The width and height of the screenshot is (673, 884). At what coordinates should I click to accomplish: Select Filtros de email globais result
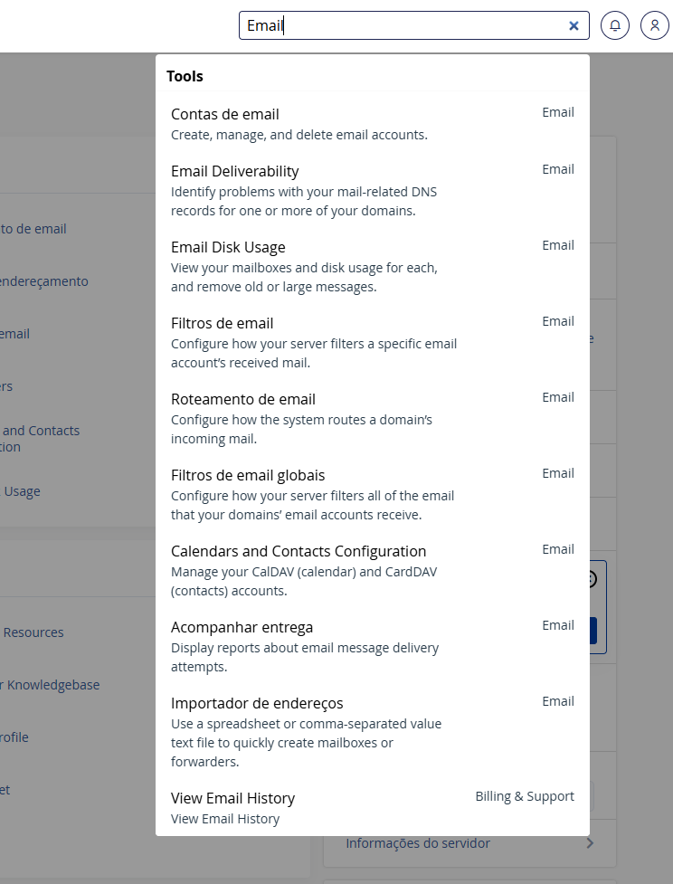click(248, 475)
